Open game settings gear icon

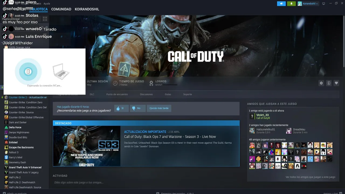321,83
